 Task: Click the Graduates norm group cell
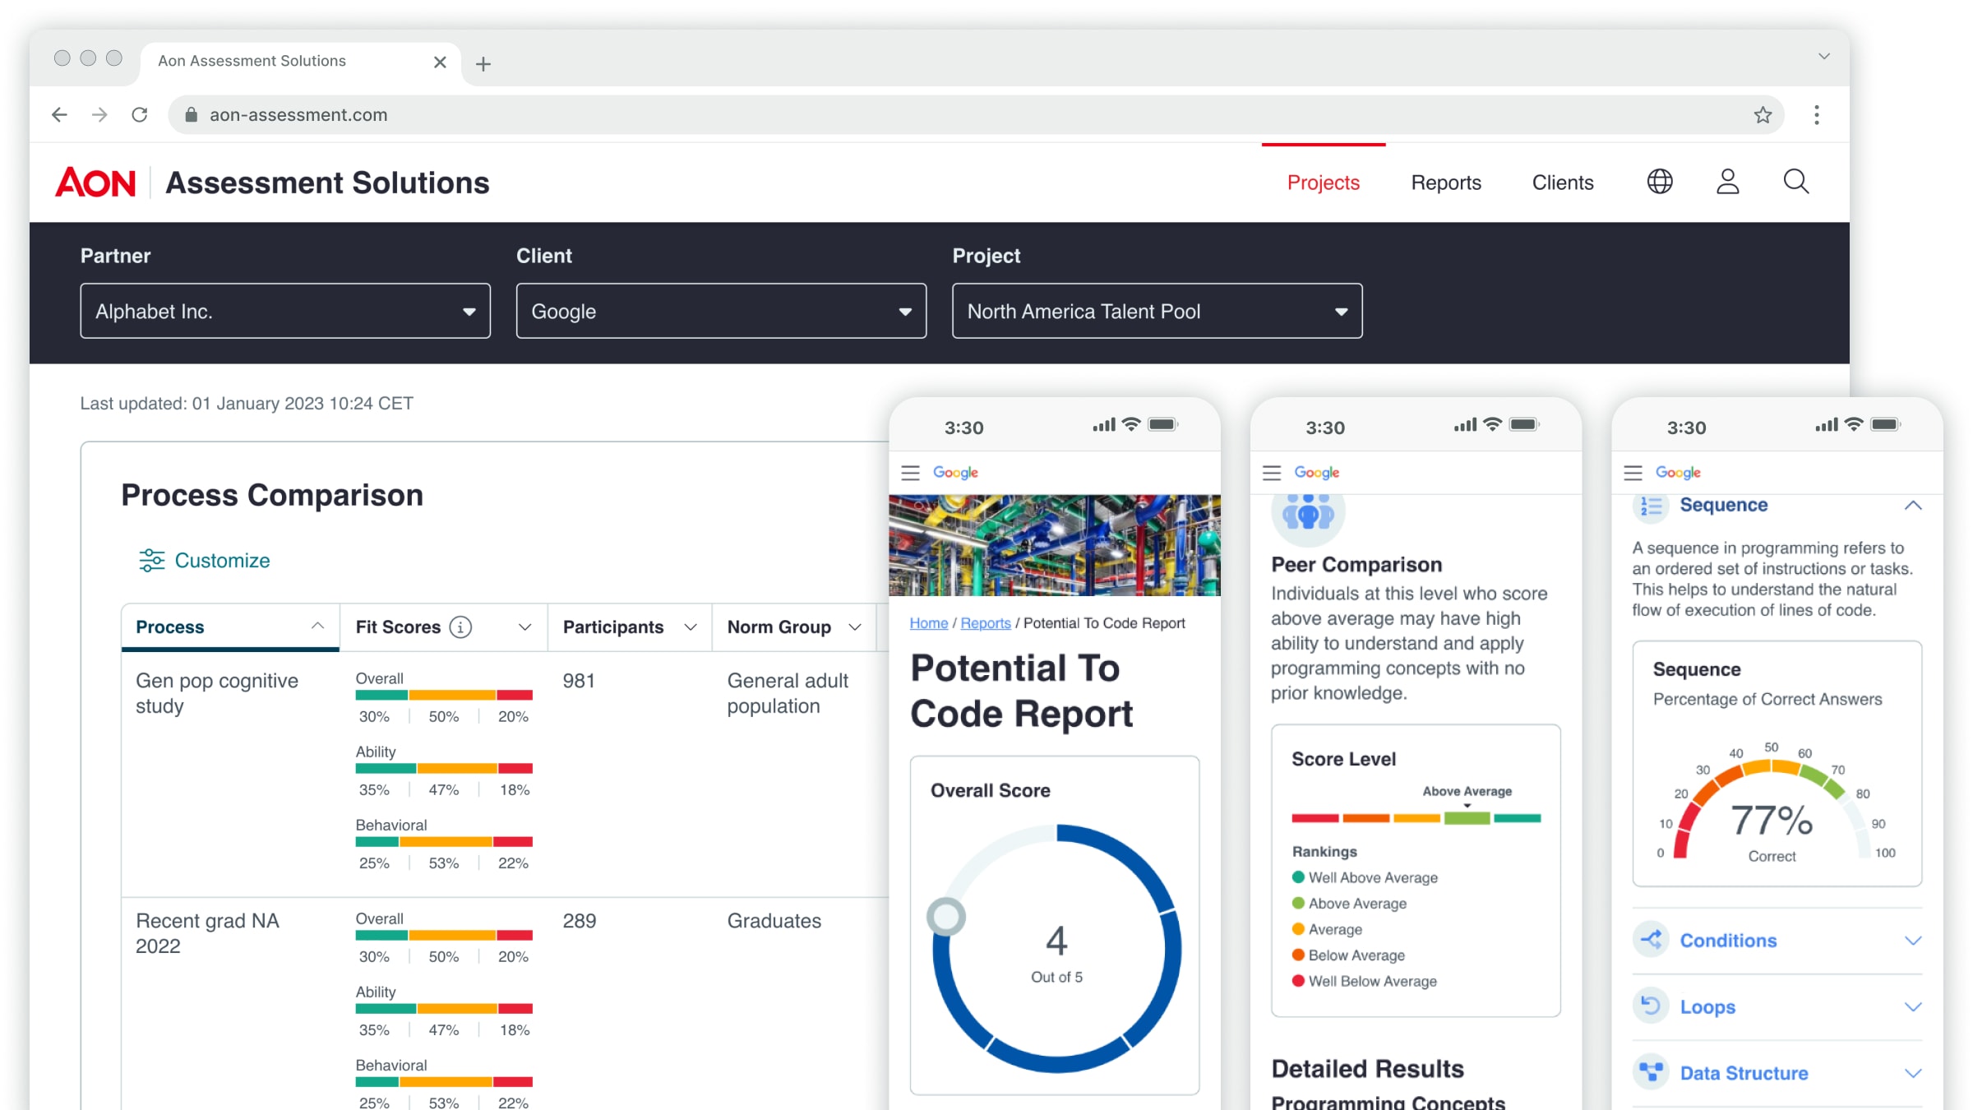(x=774, y=921)
